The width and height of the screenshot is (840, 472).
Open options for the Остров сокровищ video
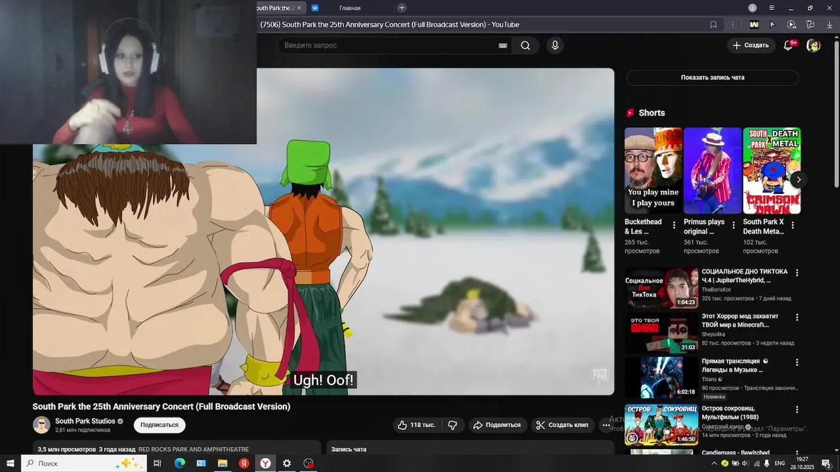pos(797,410)
